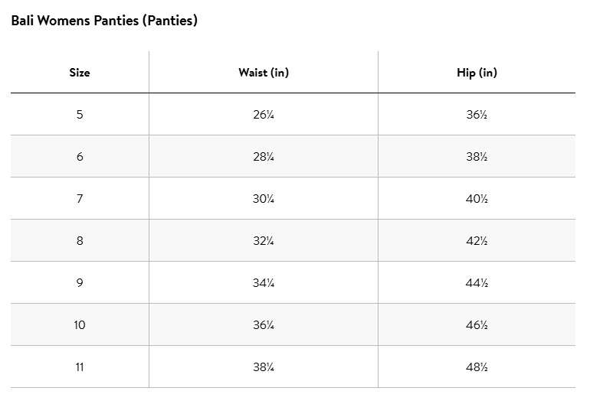
Task: Select the size 7 cell
Action: click(x=80, y=199)
